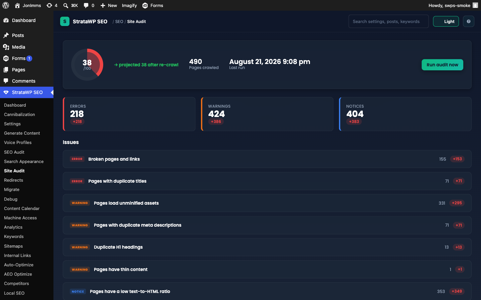Click the StrataWP SEO diamond icon
The image size is (481, 300).
click(x=6, y=92)
